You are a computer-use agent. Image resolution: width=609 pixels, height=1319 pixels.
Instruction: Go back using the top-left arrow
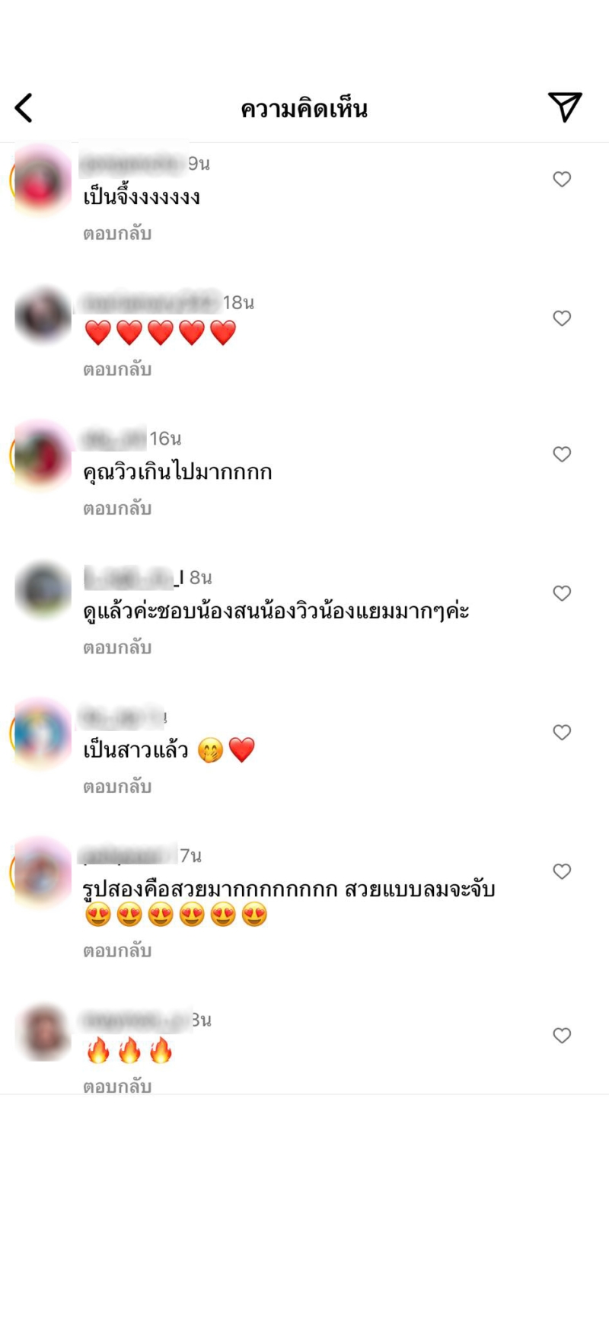click(x=24, y=108)
